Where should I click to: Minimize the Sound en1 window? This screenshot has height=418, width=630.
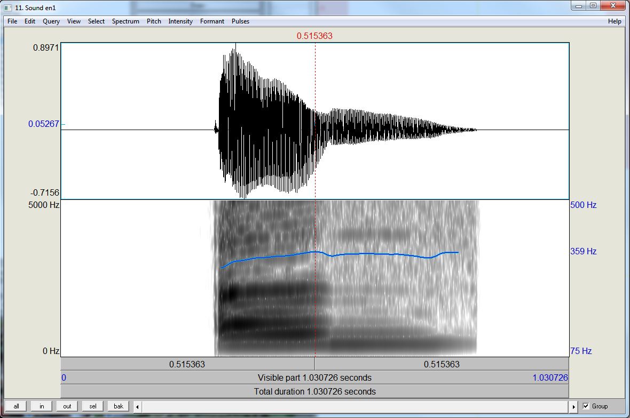pyautogui.click(x=579, y=6)
